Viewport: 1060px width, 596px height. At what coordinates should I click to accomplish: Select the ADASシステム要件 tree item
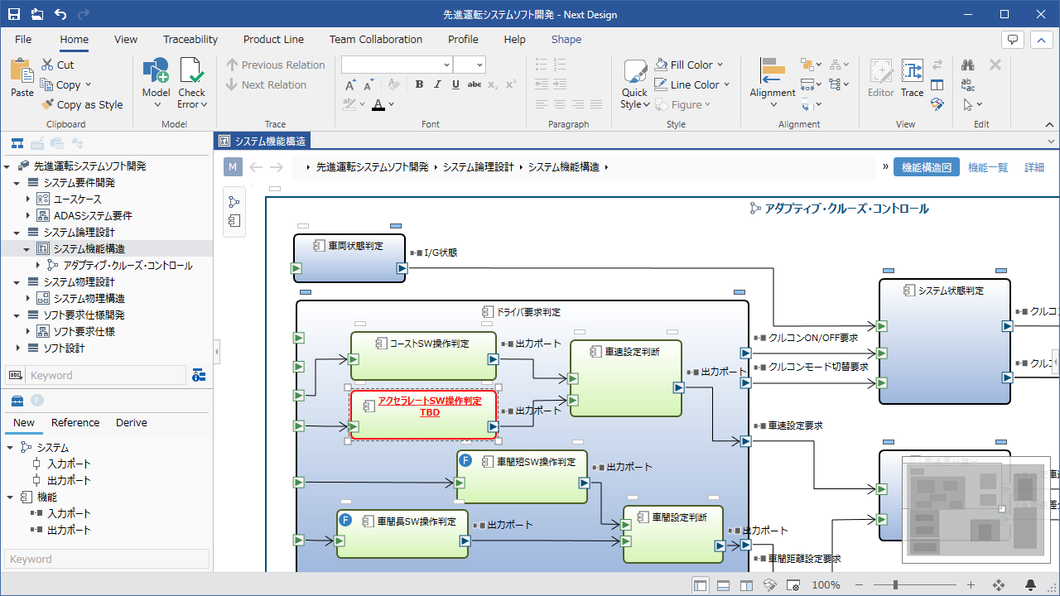pyautogui.click(x=93, y=216)
